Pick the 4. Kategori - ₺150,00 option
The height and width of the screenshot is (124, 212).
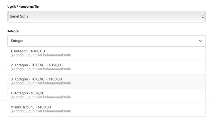click(27, 93)
